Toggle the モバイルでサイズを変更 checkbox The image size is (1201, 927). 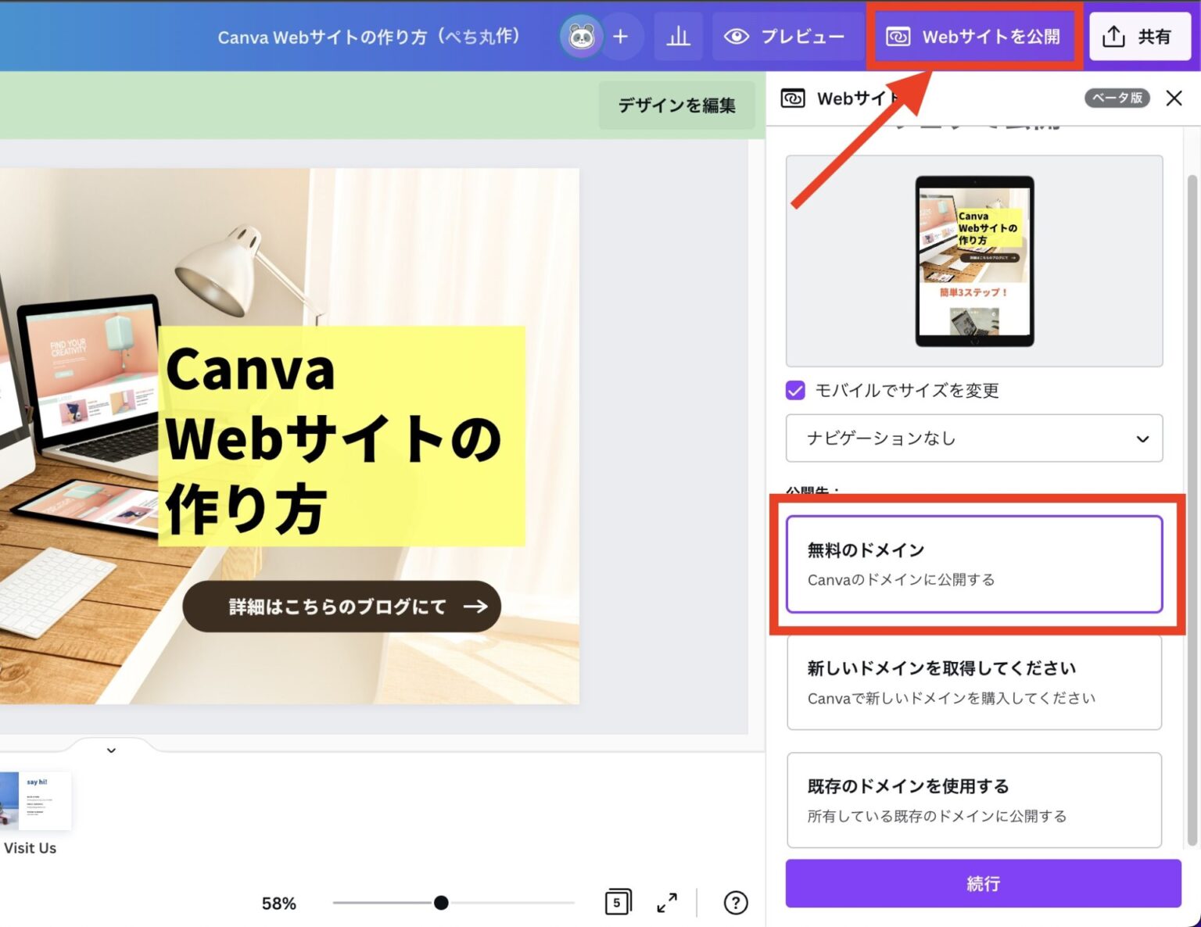coord(794,391)
